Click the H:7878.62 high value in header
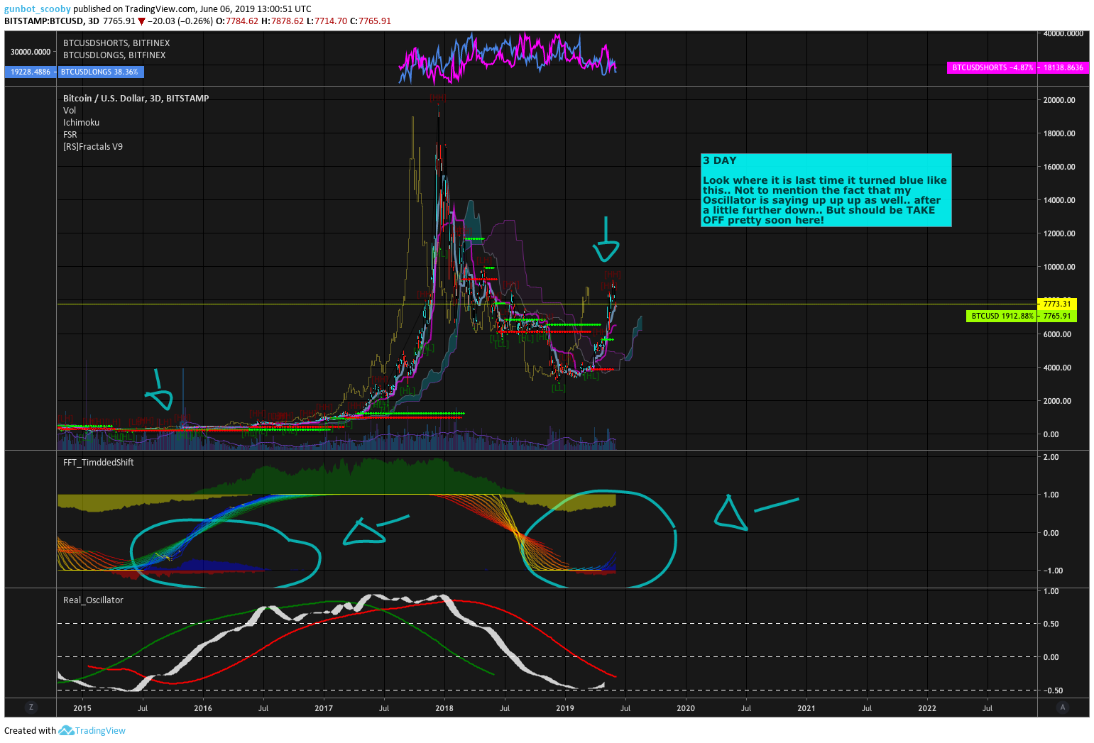The height and width of the screenshot is (743, 1094). (x=283, y=21)
